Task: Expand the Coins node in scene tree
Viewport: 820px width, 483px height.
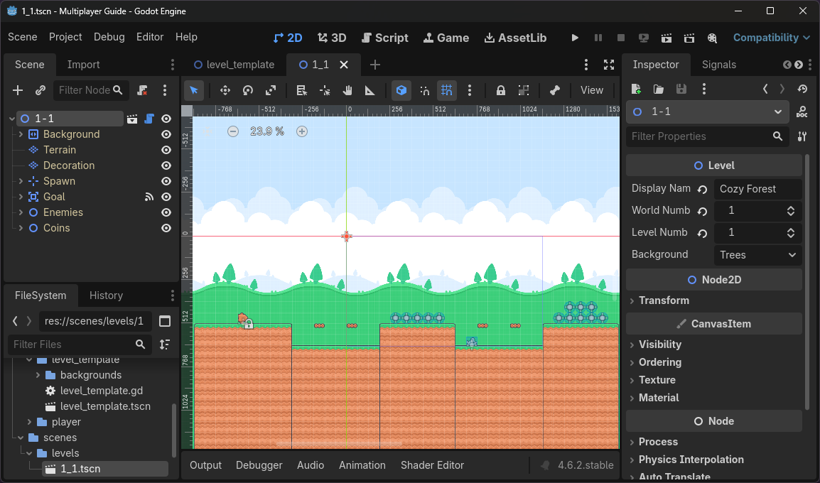Action: (x=21, y=229)
